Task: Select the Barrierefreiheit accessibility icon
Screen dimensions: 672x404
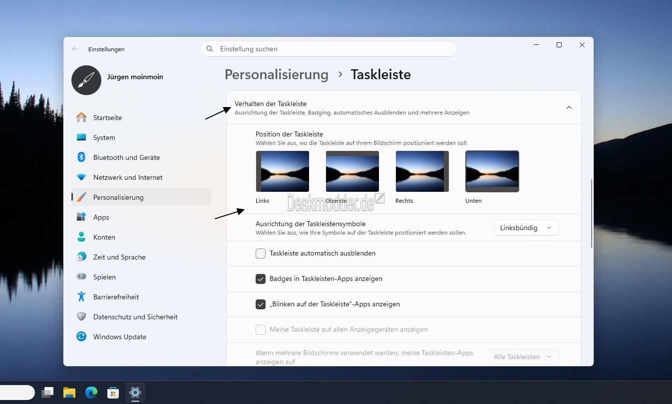Action: [81, 297]
